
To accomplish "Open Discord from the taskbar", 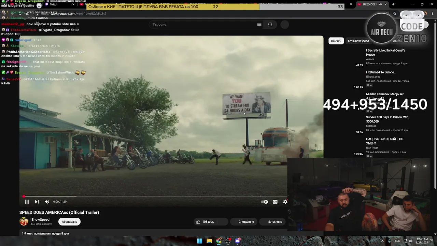I will (238, 241).
